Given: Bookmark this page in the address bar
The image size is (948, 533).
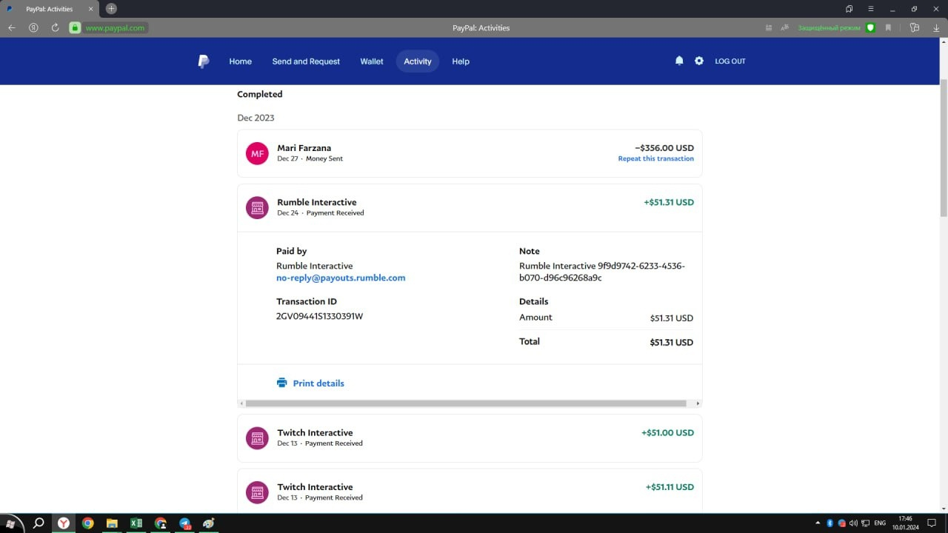Looking at the screenshot, I should pos(888,28).
